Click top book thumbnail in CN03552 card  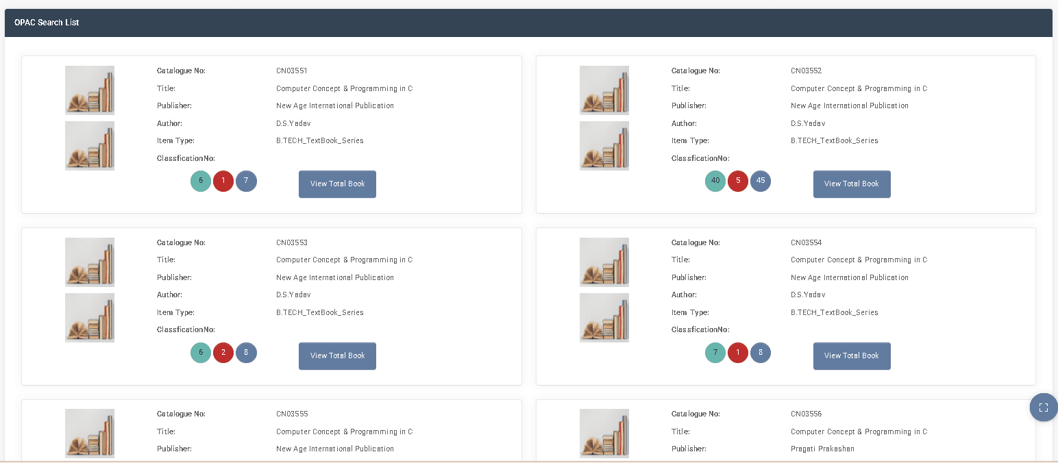[604, 90]
